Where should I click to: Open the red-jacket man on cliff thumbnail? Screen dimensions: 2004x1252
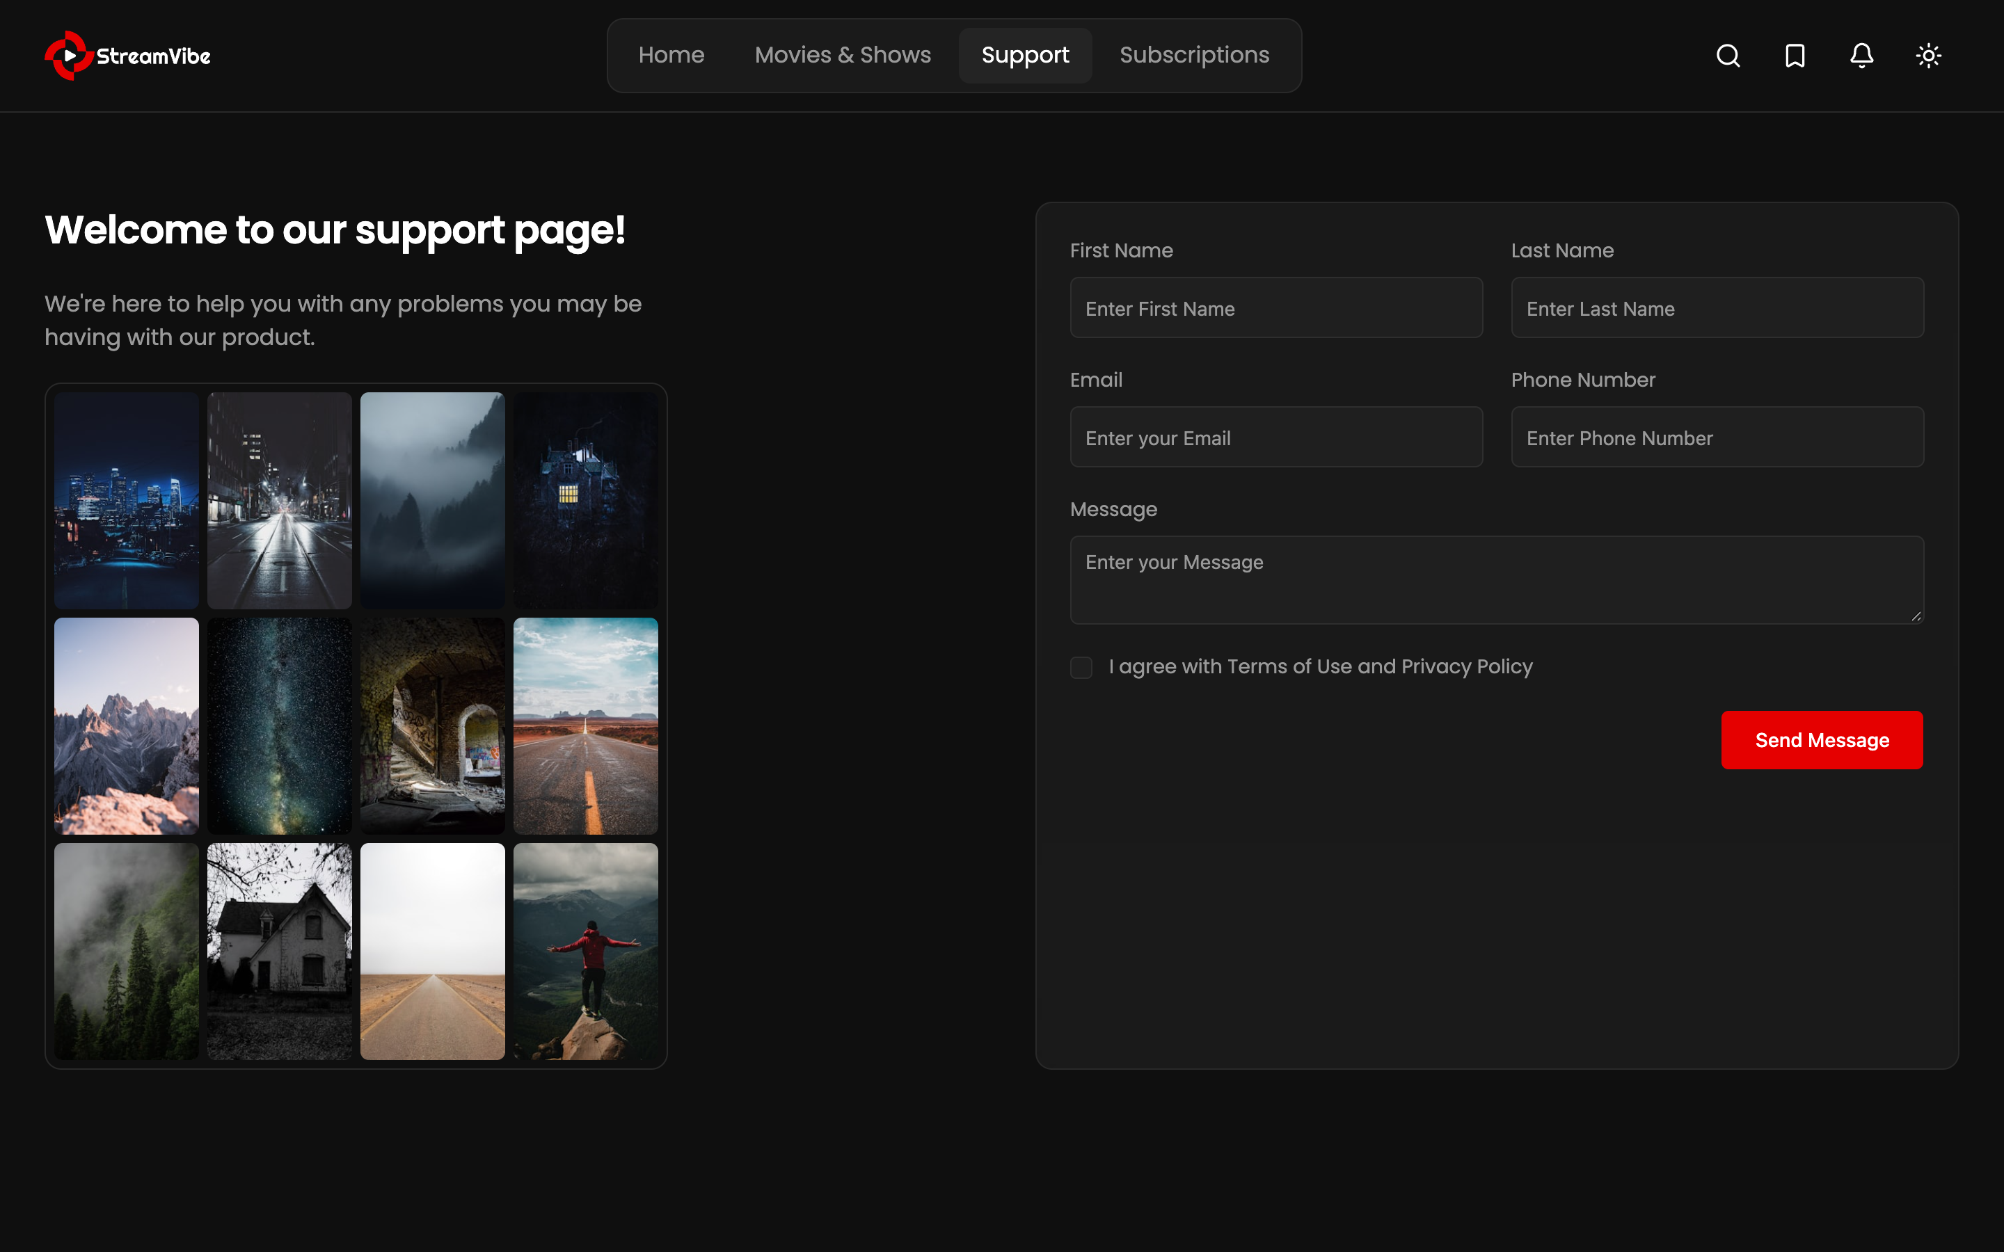pyautogui.click(x=585, y=951)
